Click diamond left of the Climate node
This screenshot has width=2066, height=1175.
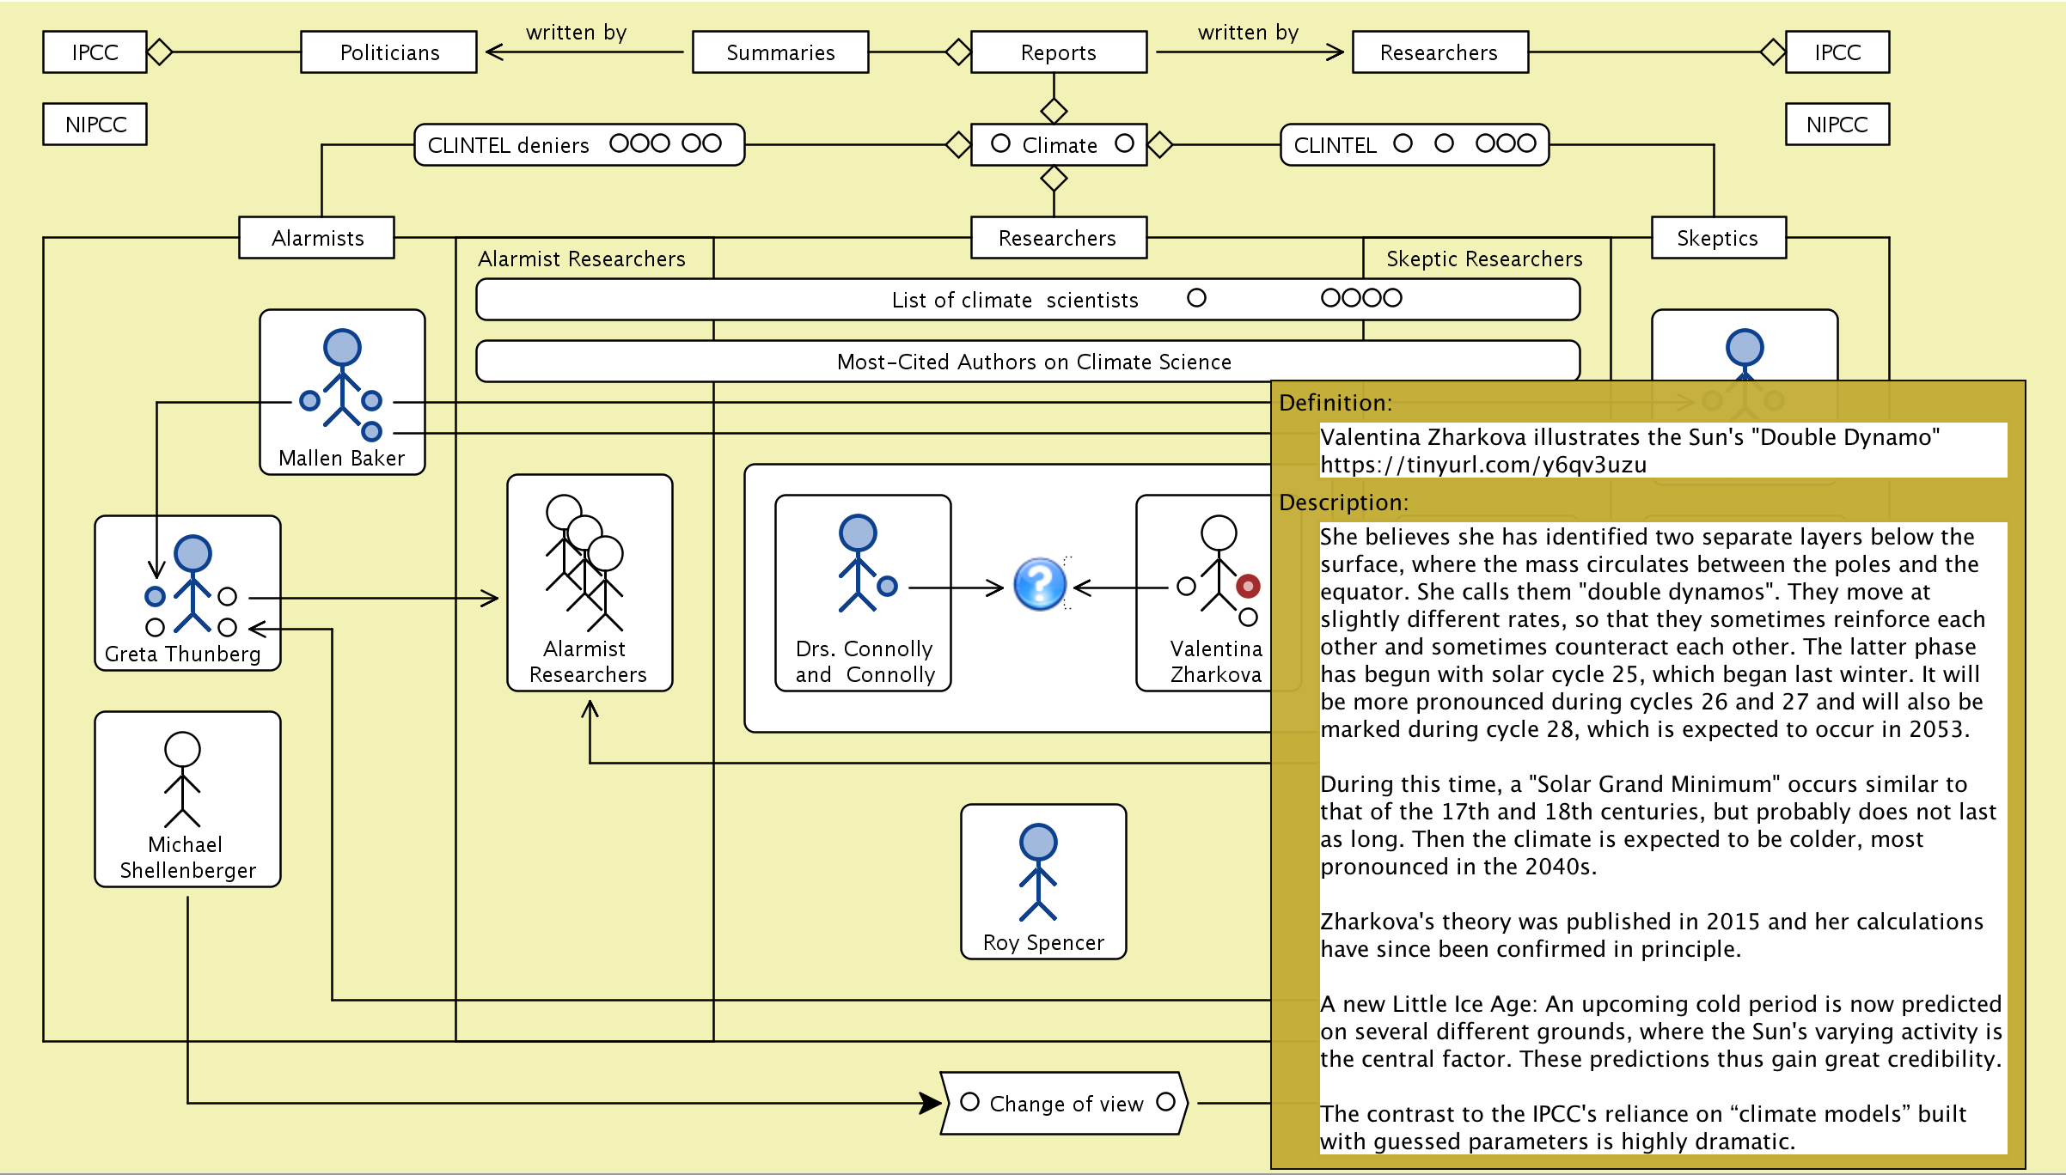[x=957, y=144]
